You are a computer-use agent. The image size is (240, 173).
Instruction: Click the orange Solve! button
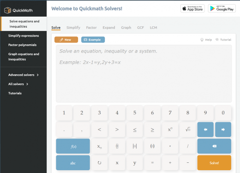pos(214,163)
